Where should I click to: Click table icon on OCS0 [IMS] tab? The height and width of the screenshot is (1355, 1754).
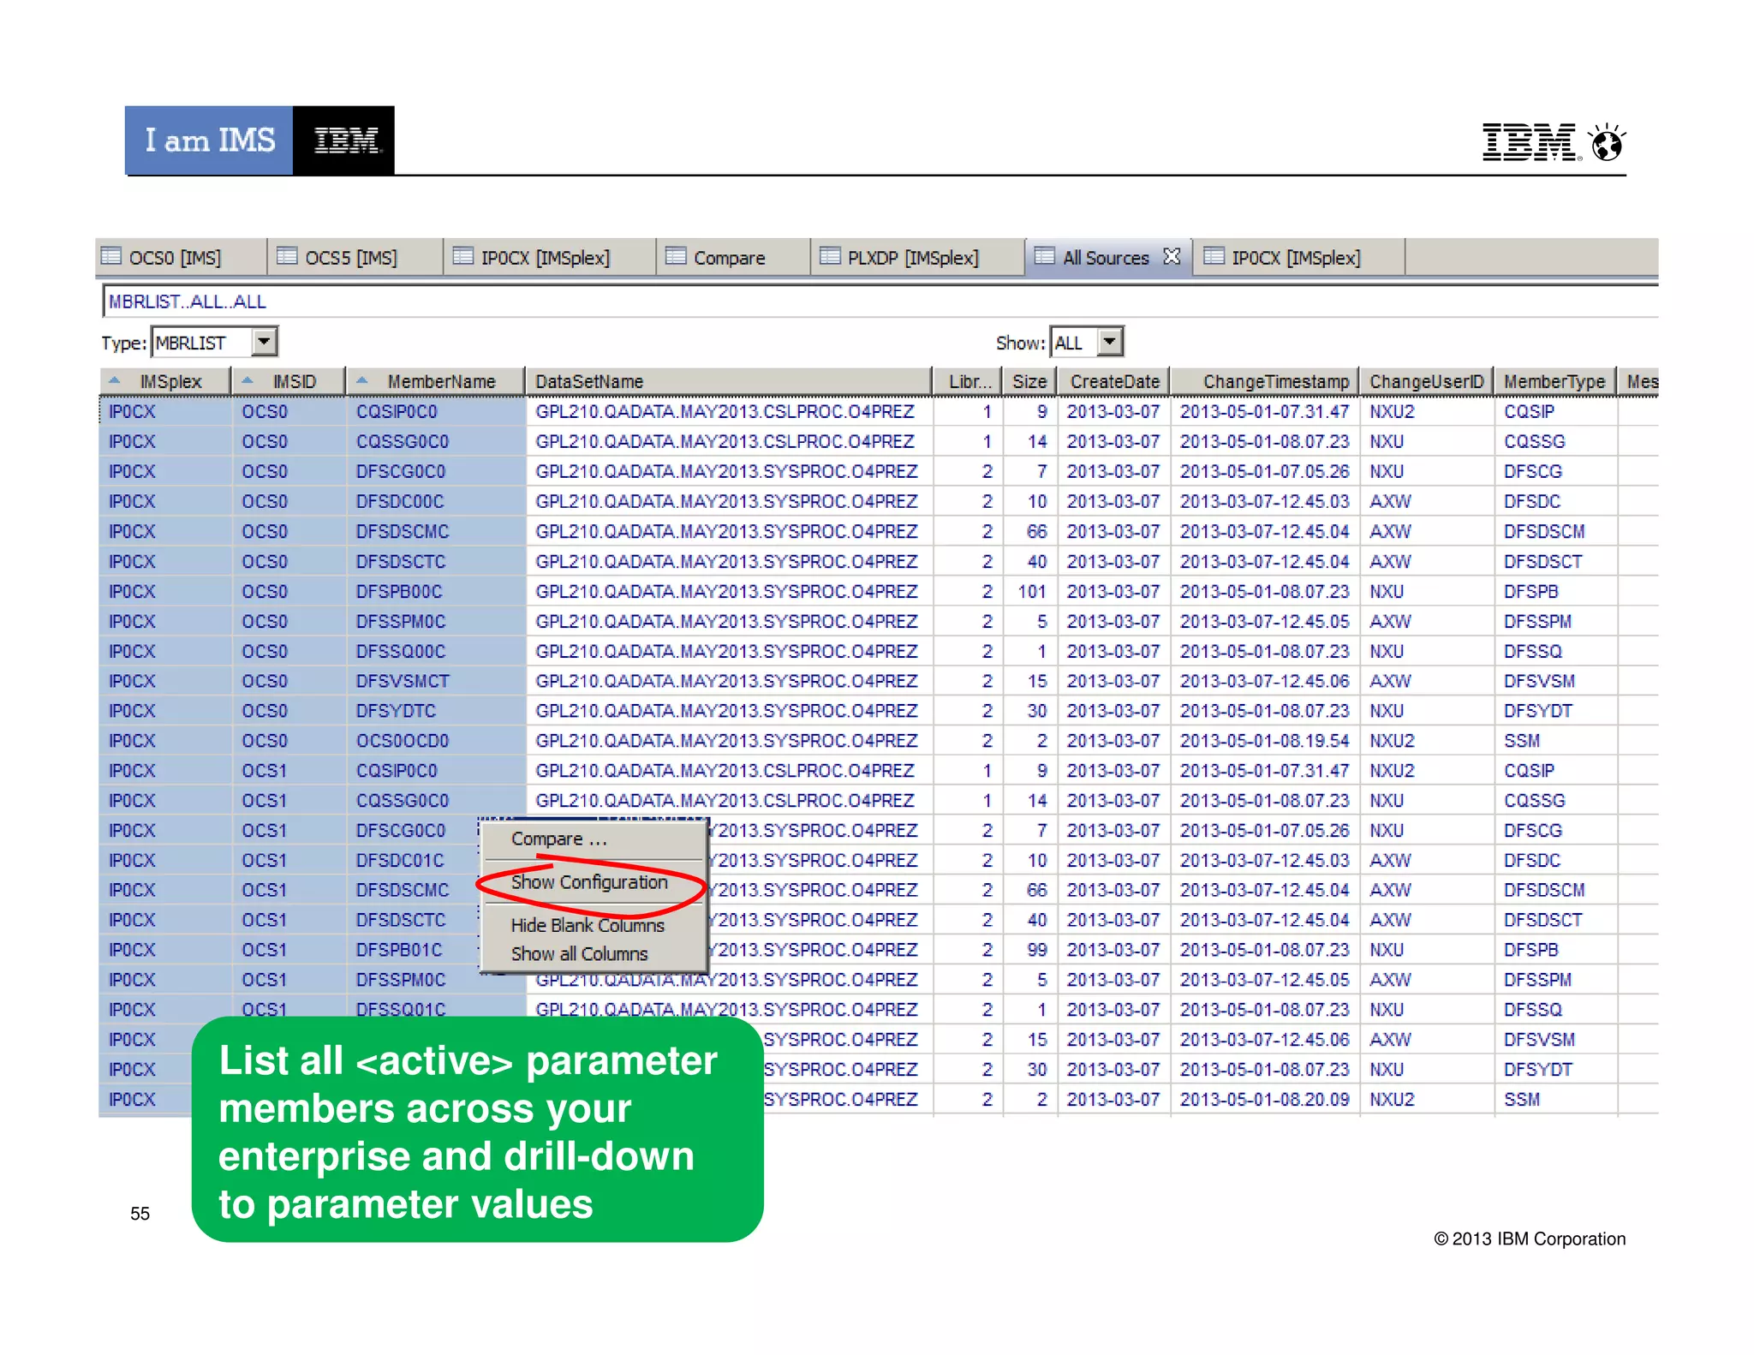pos(111,256)
